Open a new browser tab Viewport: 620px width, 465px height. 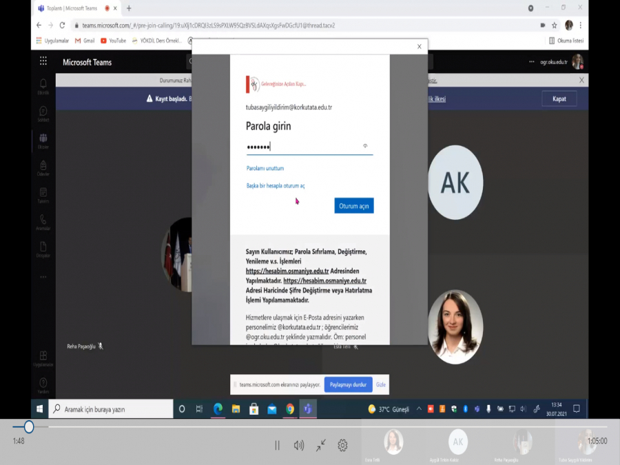129,8
